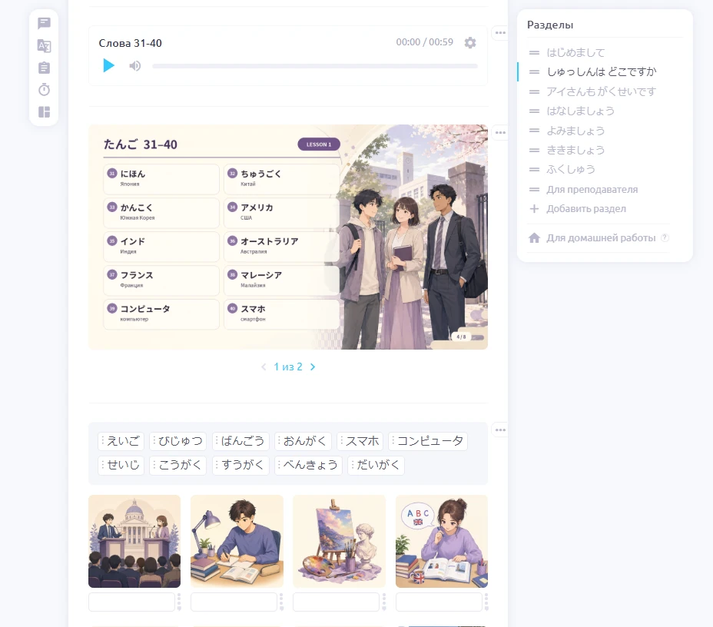The height and width of the screenshot is (627, 713).
Task: Select the word chip えいご
Action: (x=121, y=441)
